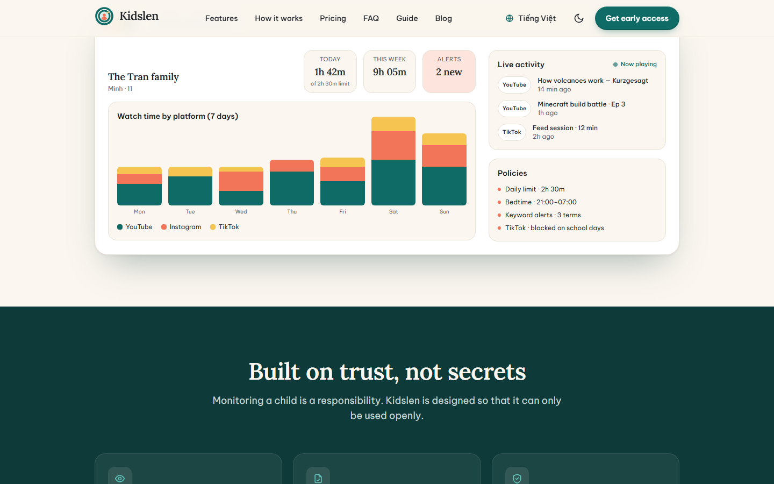Click the YouTube badge beside How volcanoes work
The width and height of the screenshot is (774, 484).
(514, 85)
